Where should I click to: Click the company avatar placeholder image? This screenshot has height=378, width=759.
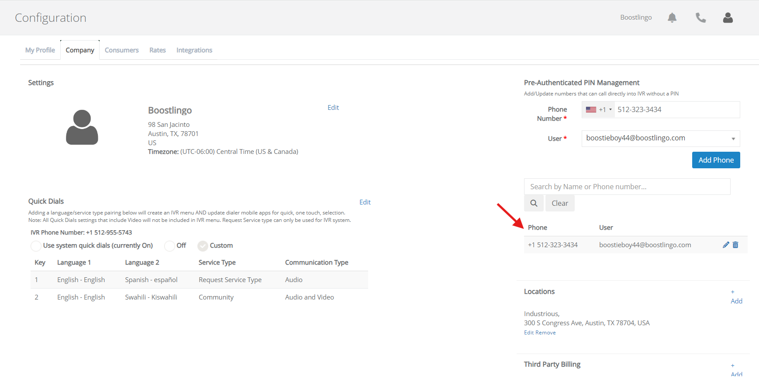(82, 127)
